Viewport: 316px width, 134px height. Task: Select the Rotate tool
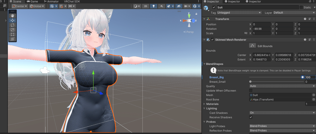tap(12, 25)
